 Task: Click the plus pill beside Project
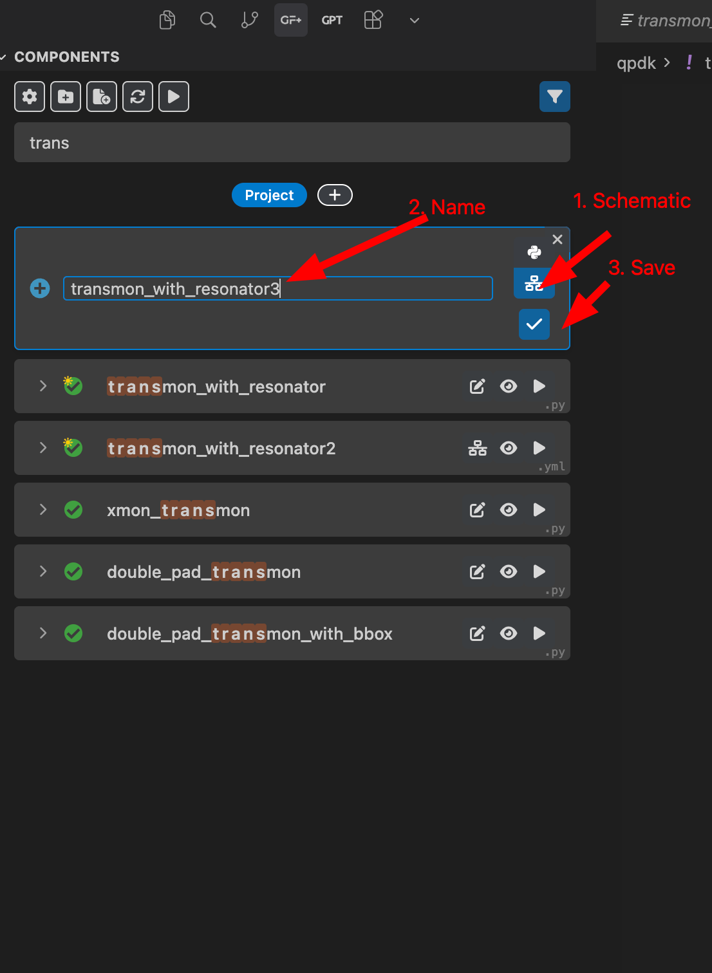click(x=335, y=195)
